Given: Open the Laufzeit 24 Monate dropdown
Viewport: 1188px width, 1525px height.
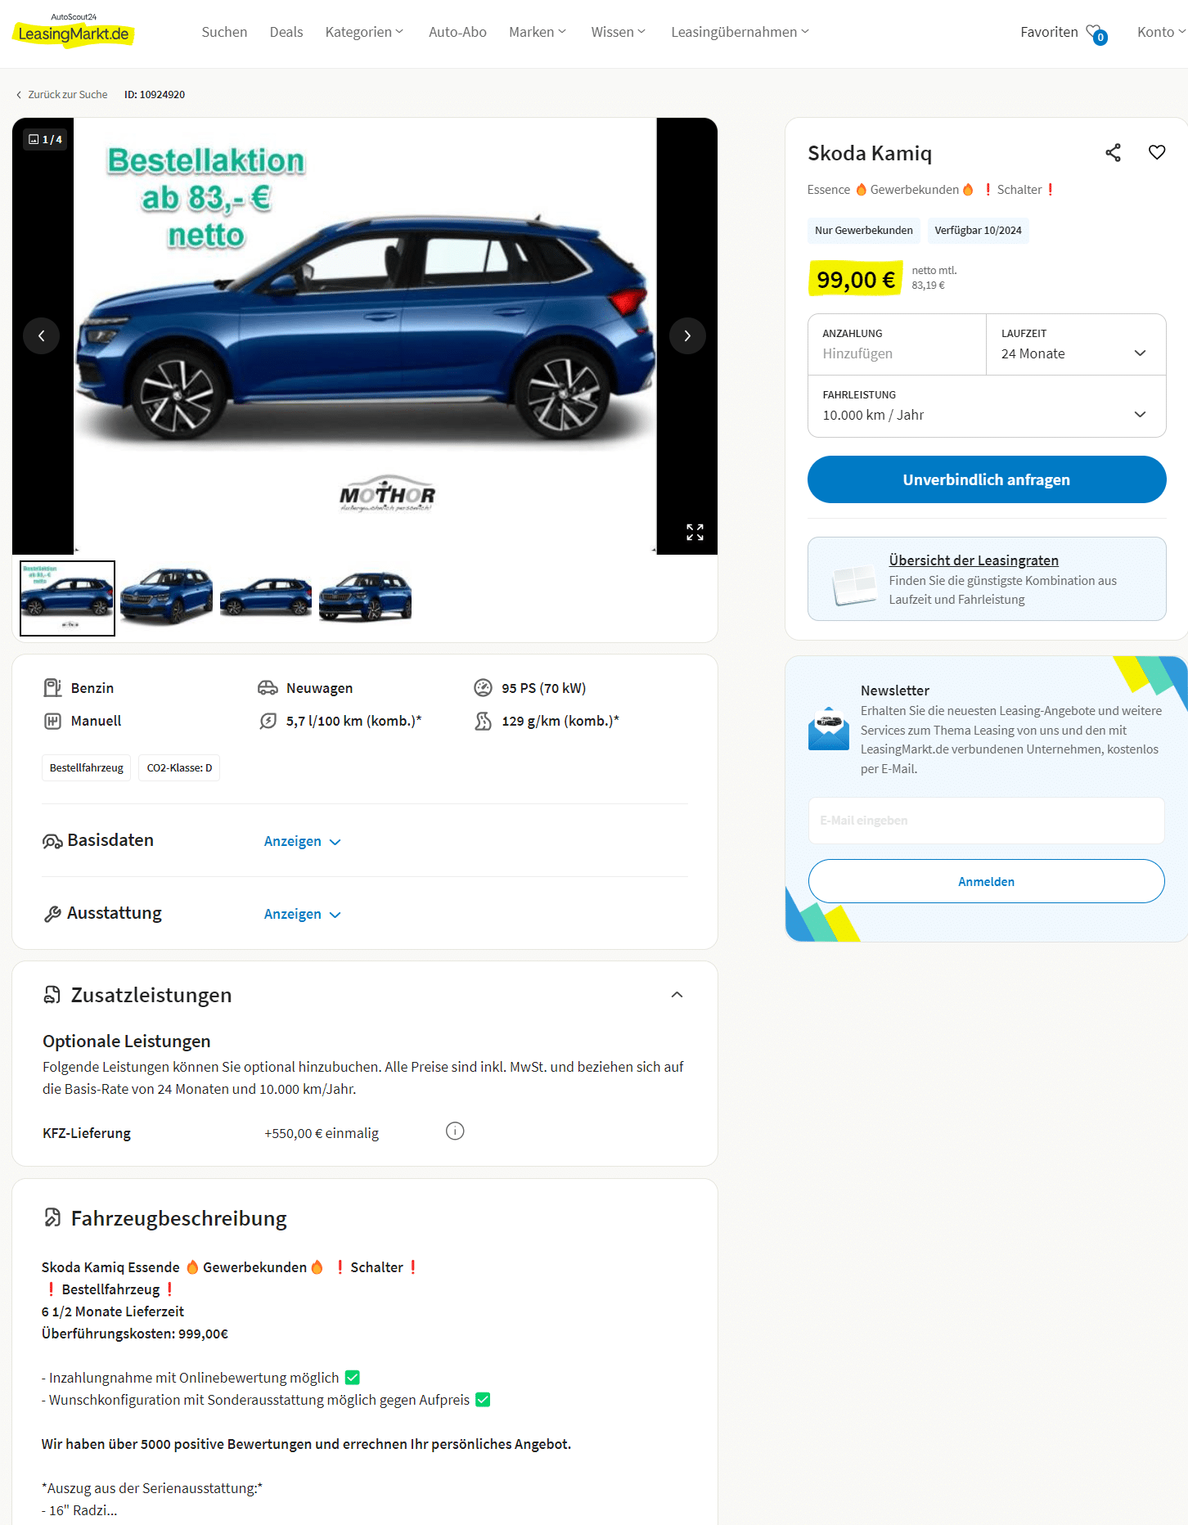Looking at the screenshot, I should click(x=1076, y=345).
